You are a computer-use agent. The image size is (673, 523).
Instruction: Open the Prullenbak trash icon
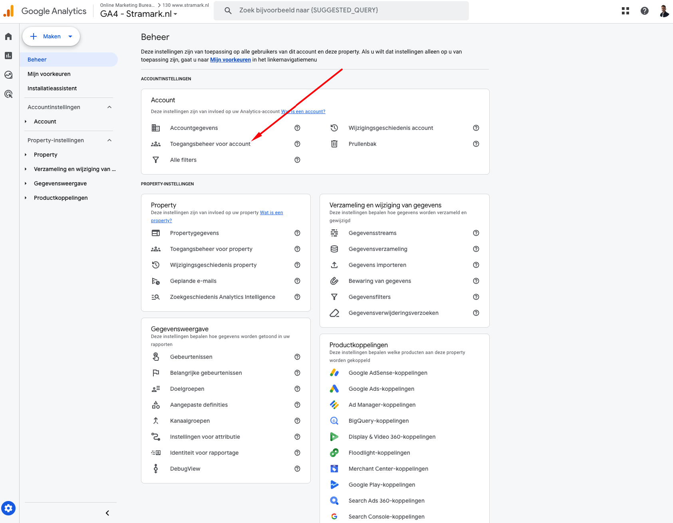[334, 144]
